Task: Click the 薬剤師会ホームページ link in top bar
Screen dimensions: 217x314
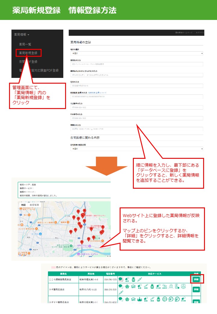Action: [x=183, y=33]
